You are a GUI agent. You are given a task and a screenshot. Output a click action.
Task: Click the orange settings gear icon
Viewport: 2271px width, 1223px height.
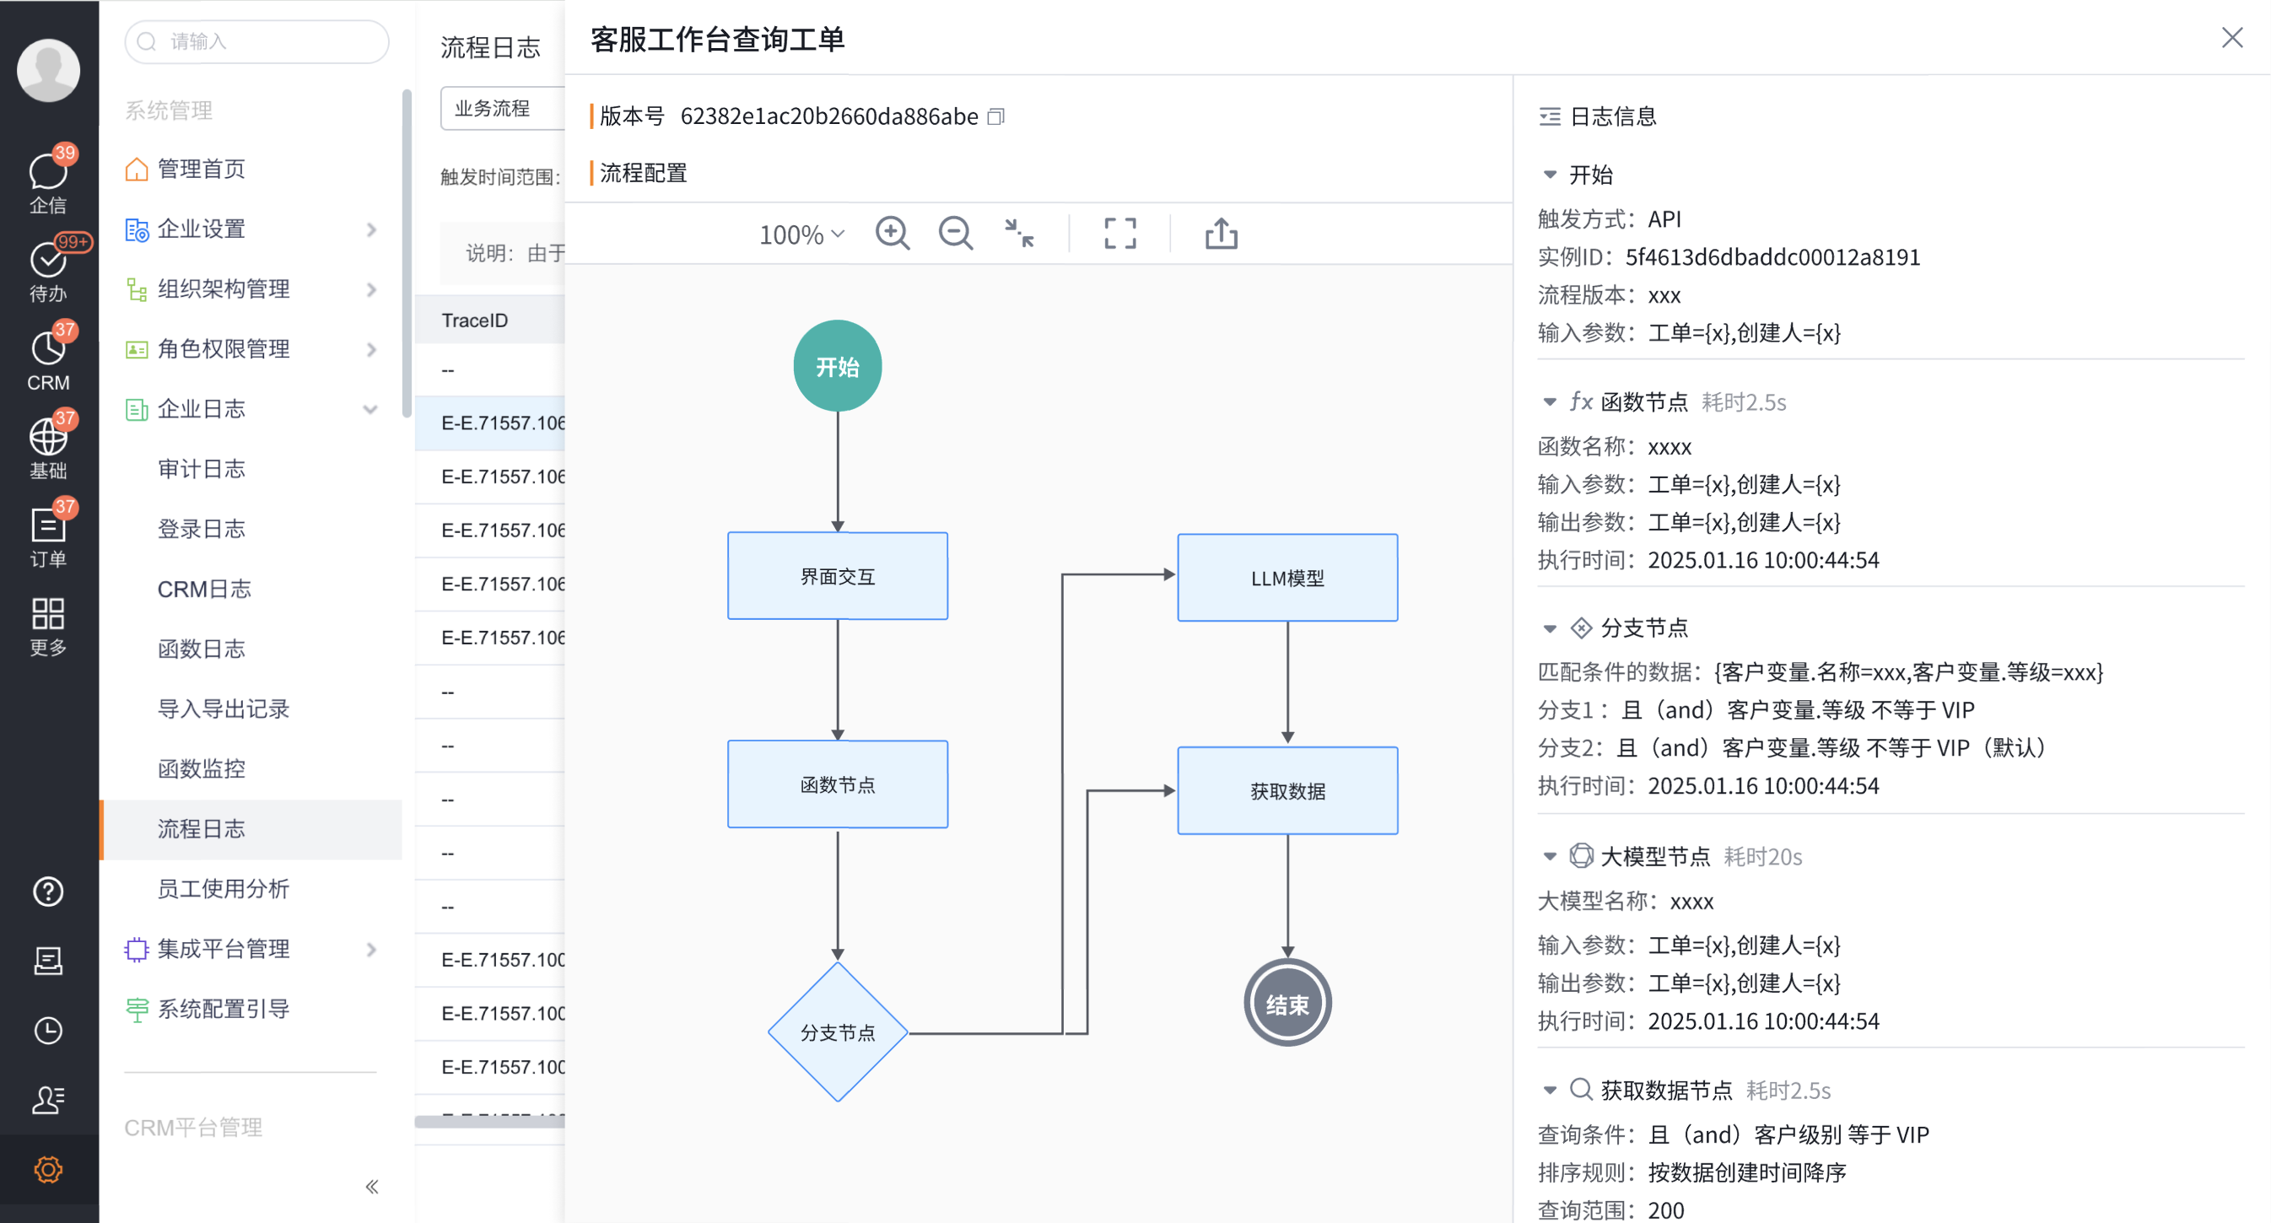[47, 1169]
